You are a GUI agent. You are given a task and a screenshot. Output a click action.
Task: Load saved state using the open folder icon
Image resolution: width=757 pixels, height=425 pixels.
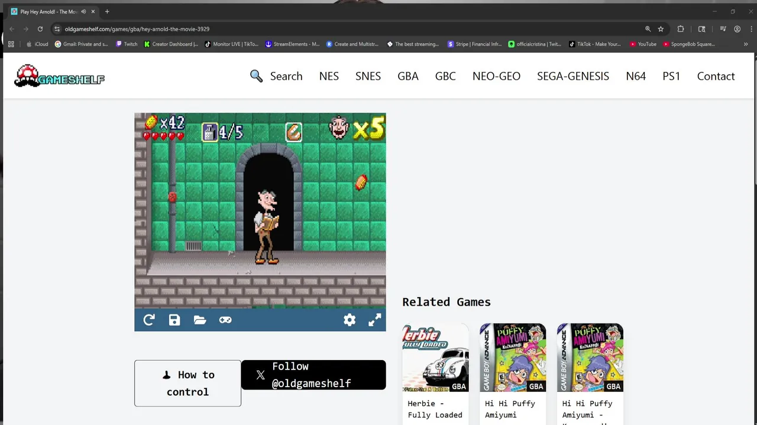click(x=200, y=320)
